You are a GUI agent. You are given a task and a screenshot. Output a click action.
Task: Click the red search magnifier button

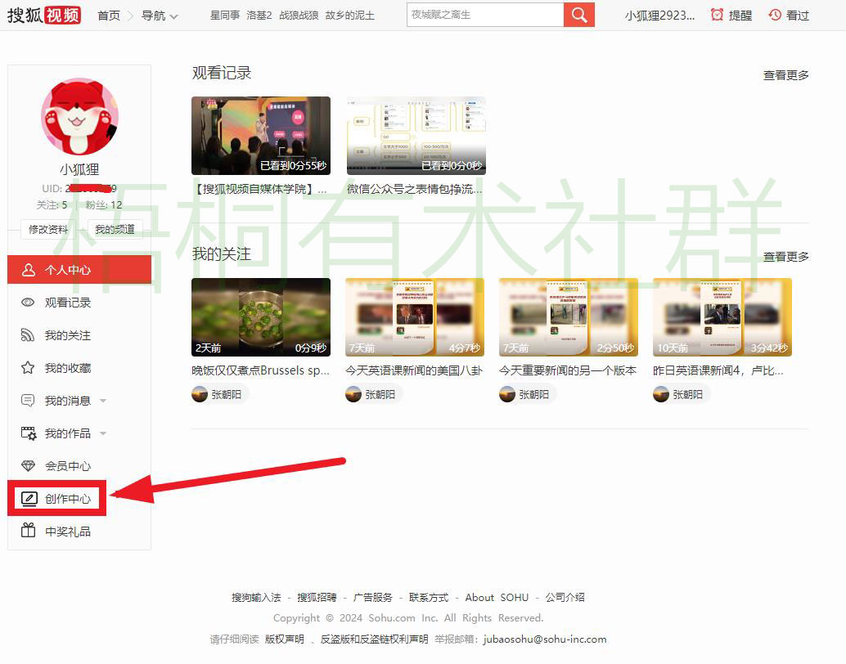(x=579, y=15)
